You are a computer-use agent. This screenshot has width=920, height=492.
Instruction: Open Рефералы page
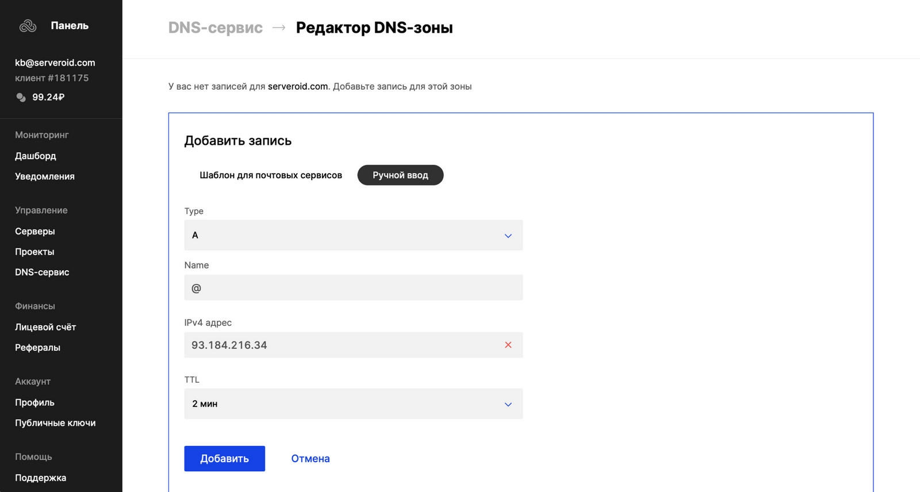click(37, 348)
